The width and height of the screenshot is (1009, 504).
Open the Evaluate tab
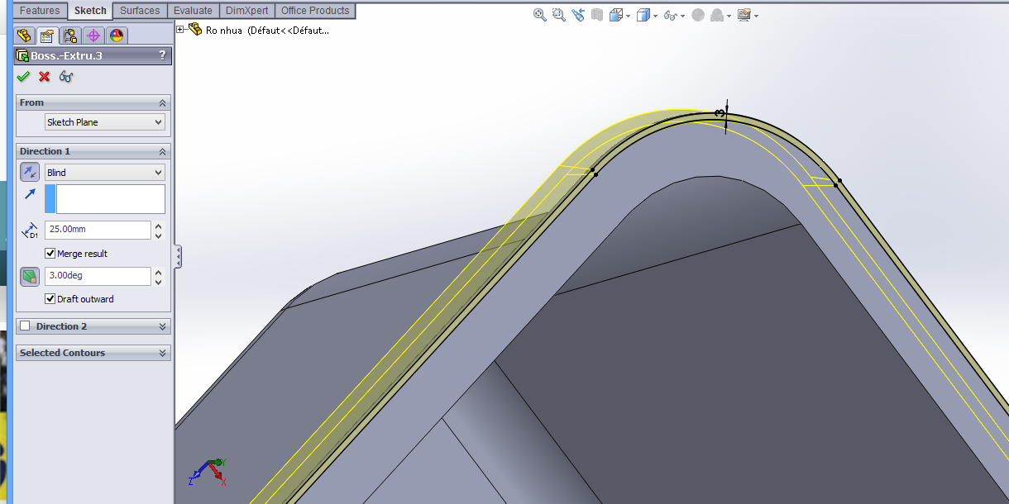tap(193, 11)
